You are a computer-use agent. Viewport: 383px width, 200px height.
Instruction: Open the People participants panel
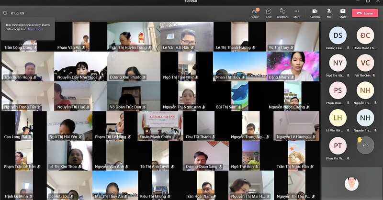[254, 12]
